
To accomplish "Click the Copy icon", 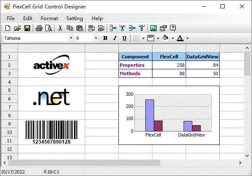I will pyautogui.click(x=70, y=28).
